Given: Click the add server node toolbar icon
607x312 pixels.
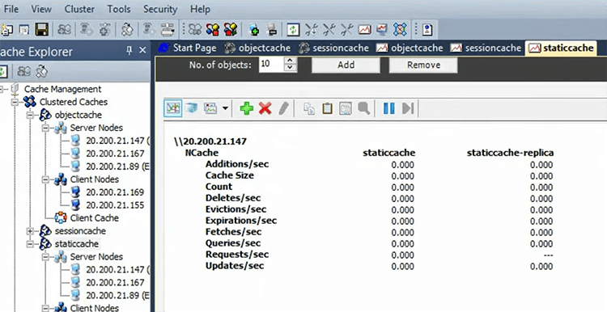Looking at the screenshot, I should tap(254, 29).
